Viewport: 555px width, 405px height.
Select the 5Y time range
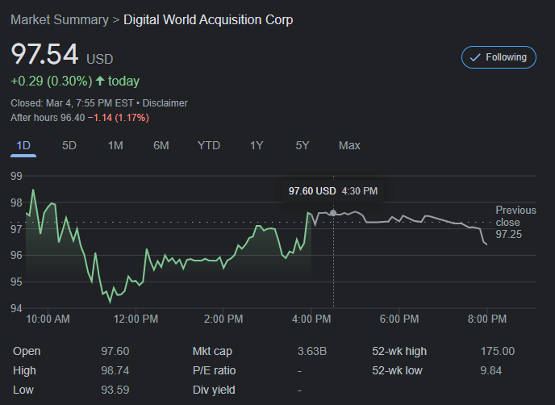coord(303,145)
